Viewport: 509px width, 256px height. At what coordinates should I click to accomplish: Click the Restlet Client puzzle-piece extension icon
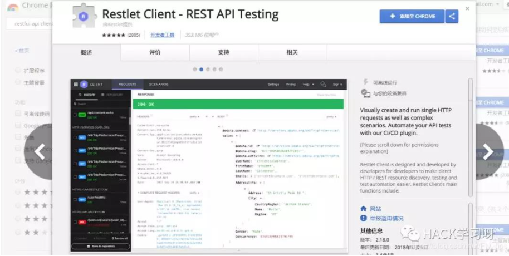pos(84,16)
